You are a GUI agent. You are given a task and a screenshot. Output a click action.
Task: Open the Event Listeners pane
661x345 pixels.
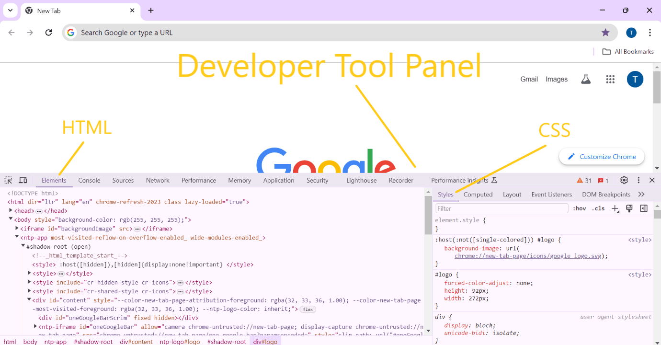(552, 195)
